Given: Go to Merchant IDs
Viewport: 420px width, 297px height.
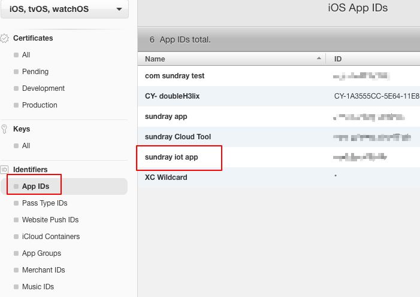Looking at the screenshot, I should tap(43, 270).
